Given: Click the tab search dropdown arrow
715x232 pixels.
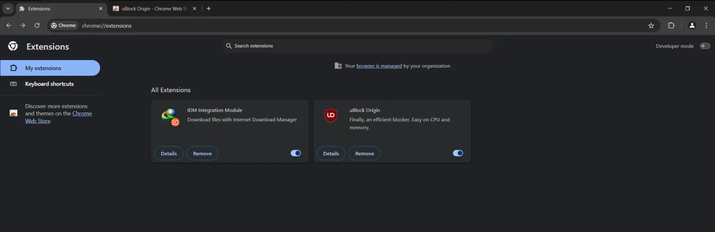Looking at the screenshot, I should coord(8,8).
